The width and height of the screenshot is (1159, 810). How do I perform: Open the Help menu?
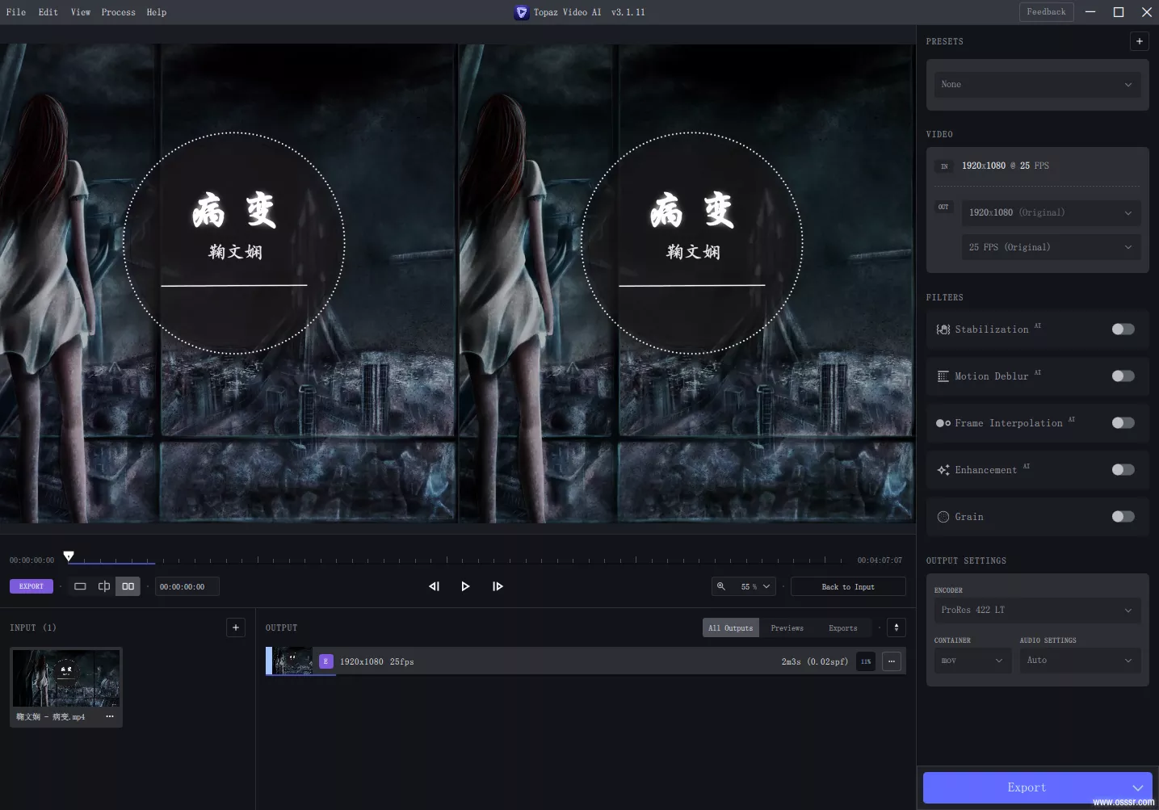[x=157, y=12]
